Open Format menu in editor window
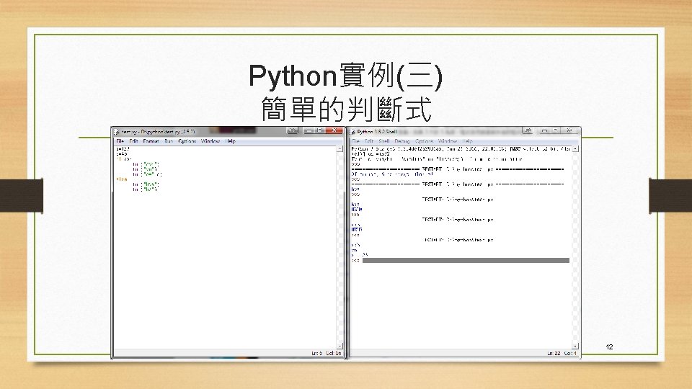The height and width of the screenshot is (389, 692). tap(151, 141)
